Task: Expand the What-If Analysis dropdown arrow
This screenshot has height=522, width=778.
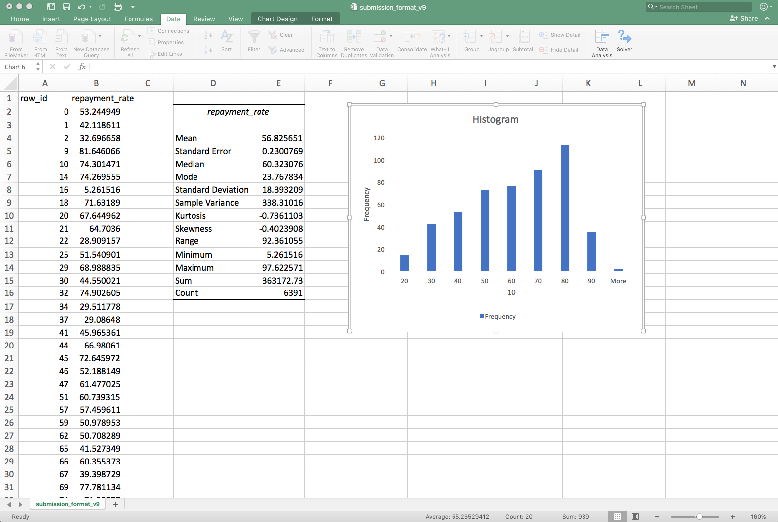Action: coord(449,36)
